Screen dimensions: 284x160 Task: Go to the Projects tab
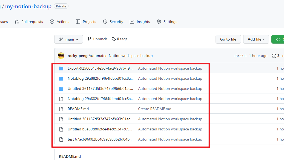click(x=86, y=22)
